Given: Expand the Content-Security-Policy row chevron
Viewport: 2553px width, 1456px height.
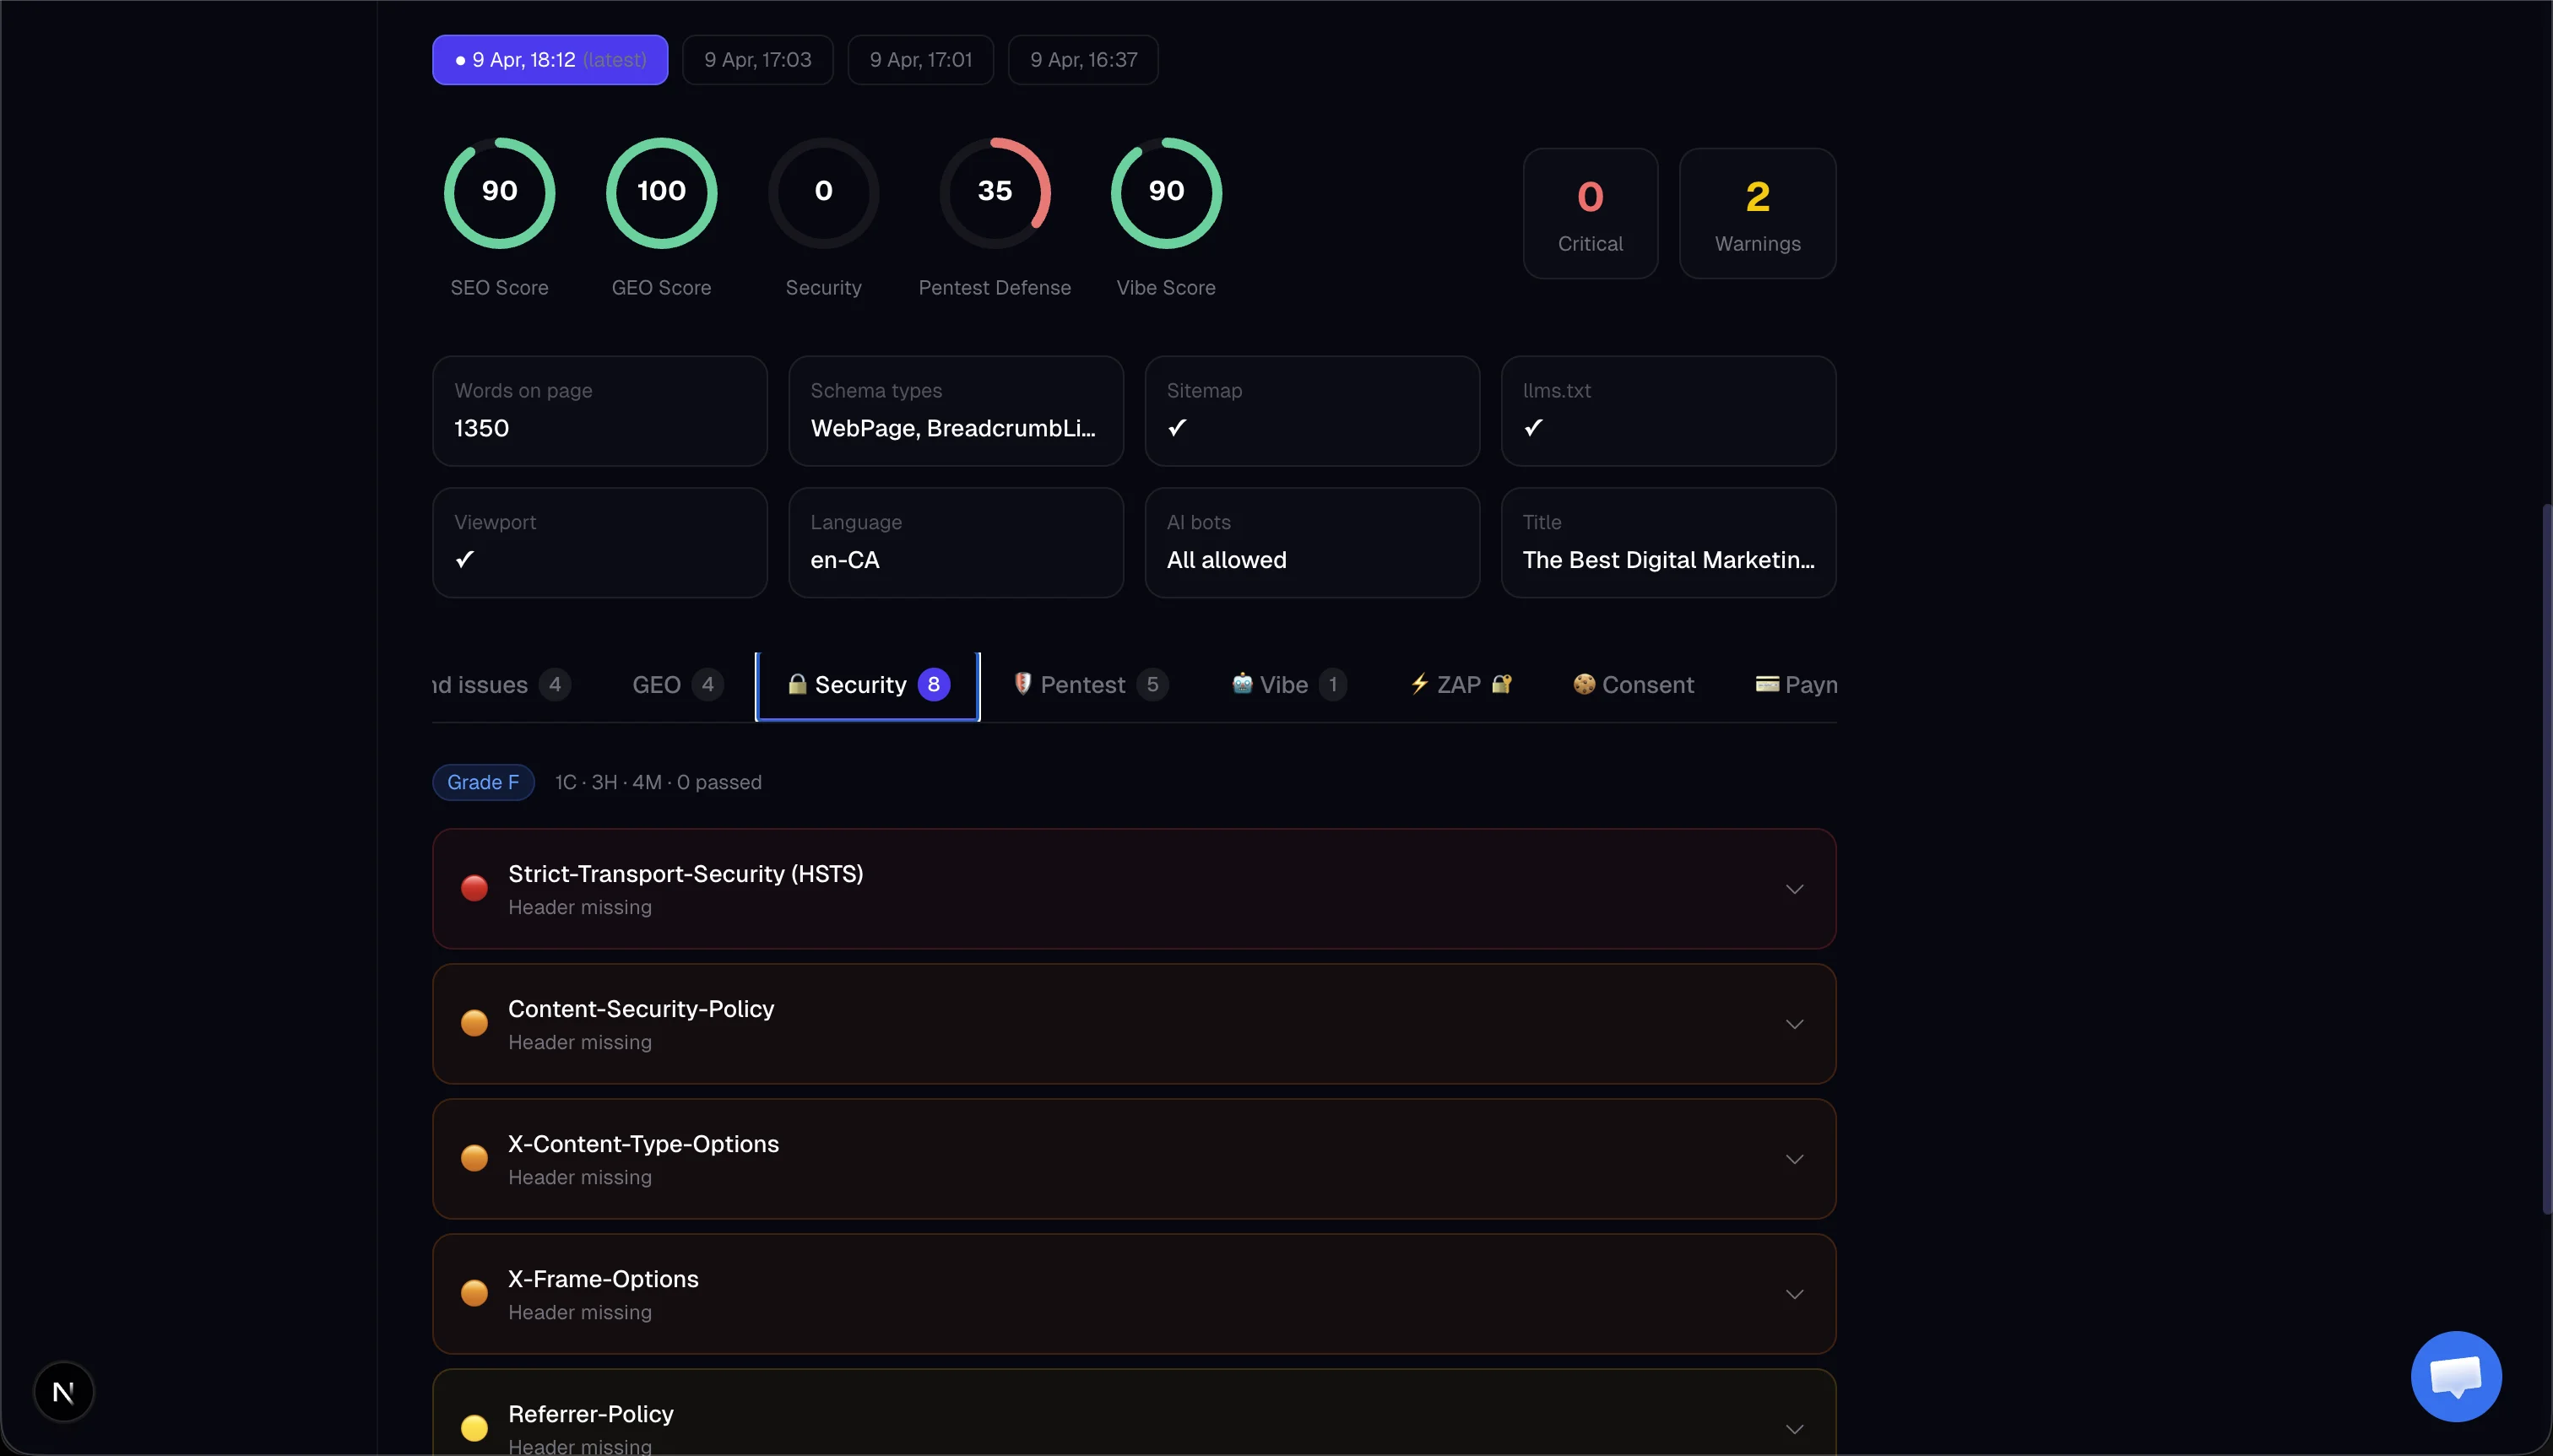Looking at the screenshot, I should 1794,1024.
